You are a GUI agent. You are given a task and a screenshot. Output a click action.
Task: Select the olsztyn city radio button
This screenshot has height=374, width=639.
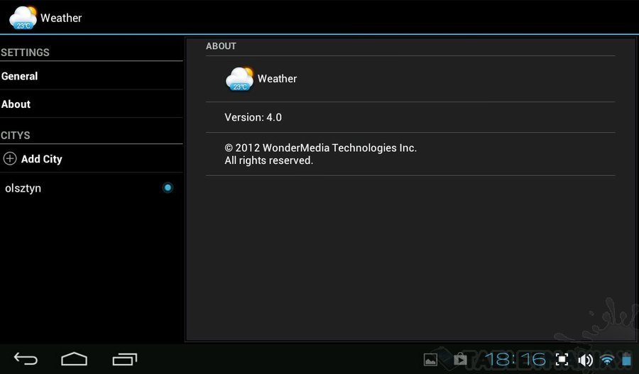pos(168,188)
